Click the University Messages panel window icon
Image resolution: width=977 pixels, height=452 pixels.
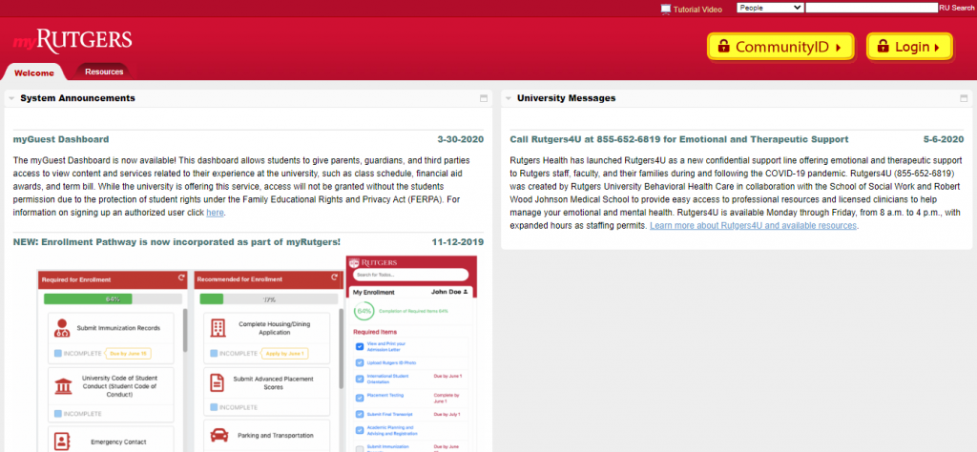click(x=962, y=99)
